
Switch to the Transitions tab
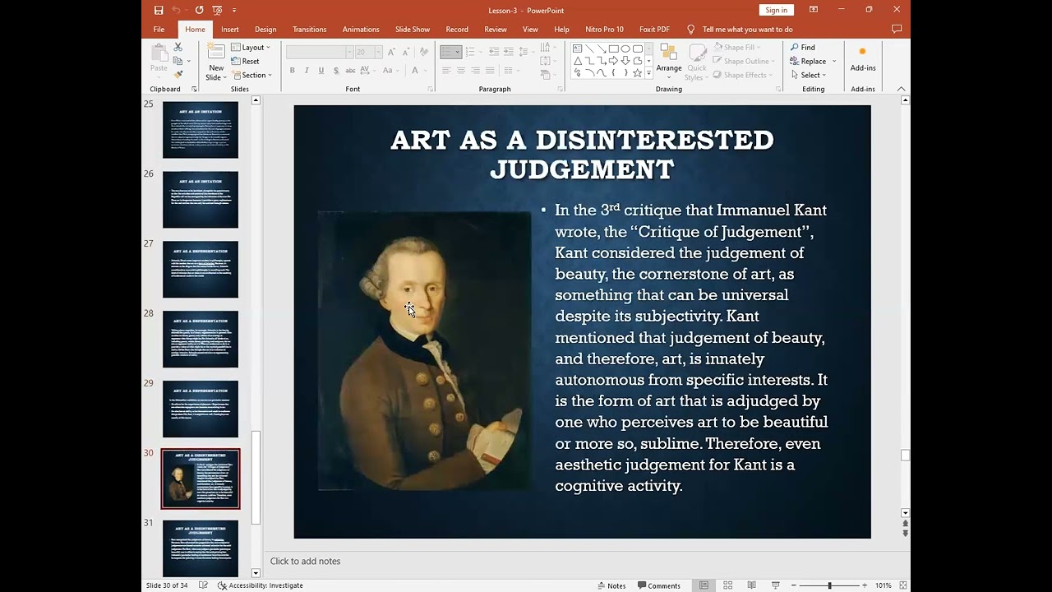tap(309, 29)
